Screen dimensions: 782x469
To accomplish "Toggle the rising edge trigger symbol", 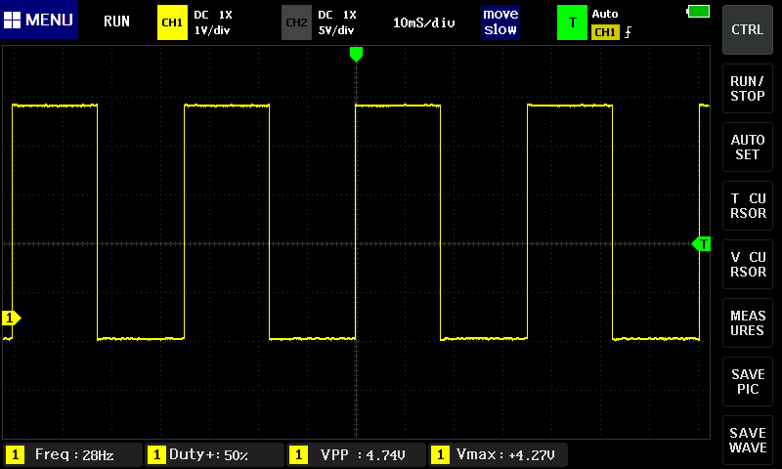I will 628,32.
